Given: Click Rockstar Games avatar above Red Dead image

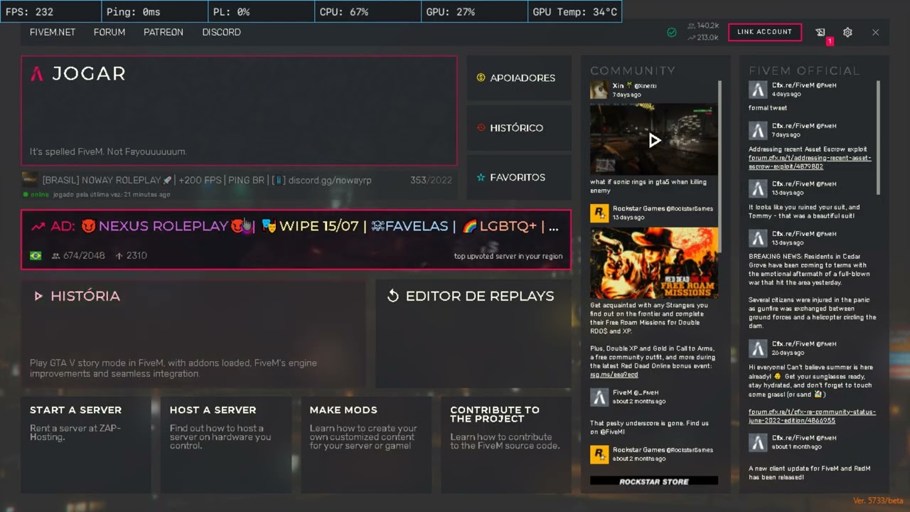Looking at the screenshot, I should tap(599, 213).
